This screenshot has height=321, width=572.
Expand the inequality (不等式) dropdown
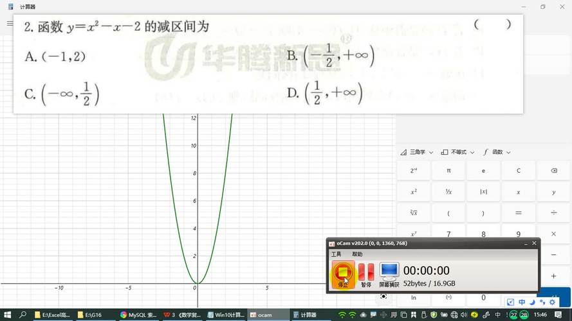tap(457, 152)
